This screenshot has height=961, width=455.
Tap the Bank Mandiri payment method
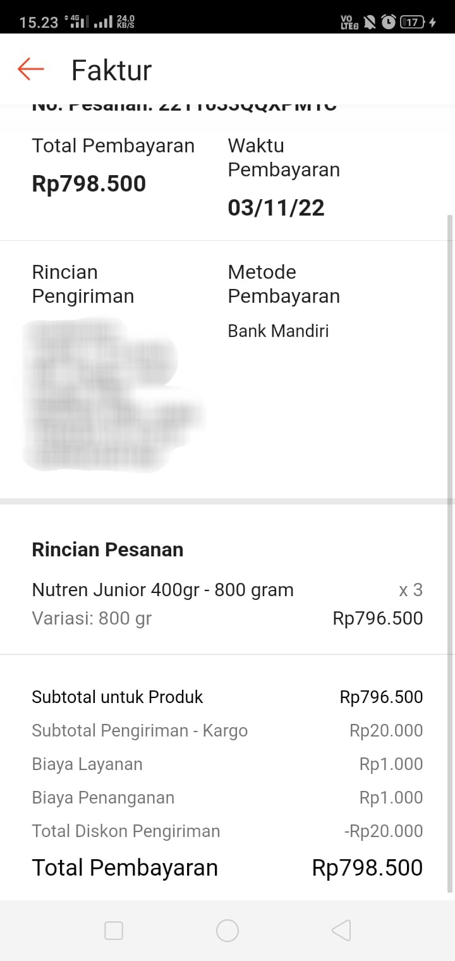point(278,331)
